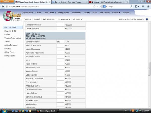Open the Price Format dropdown
This screenshot has height=113, width=151.
click(x=63, y=19)
